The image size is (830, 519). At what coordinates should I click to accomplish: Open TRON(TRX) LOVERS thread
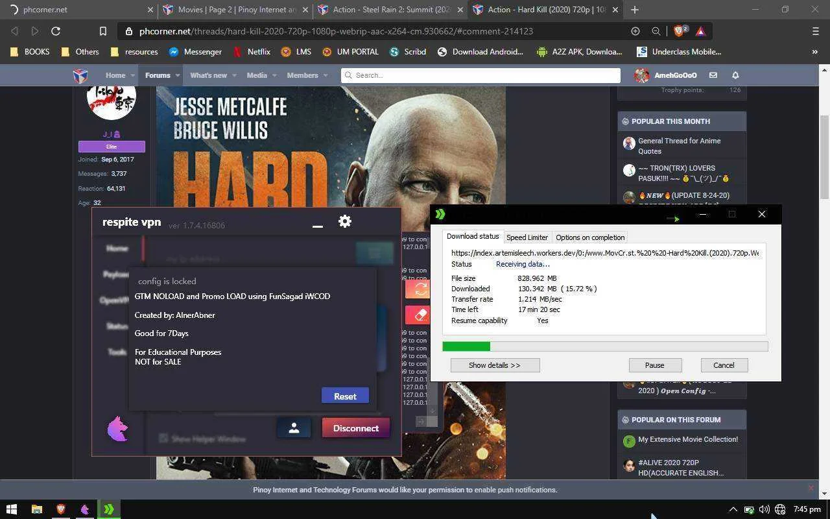683,173
